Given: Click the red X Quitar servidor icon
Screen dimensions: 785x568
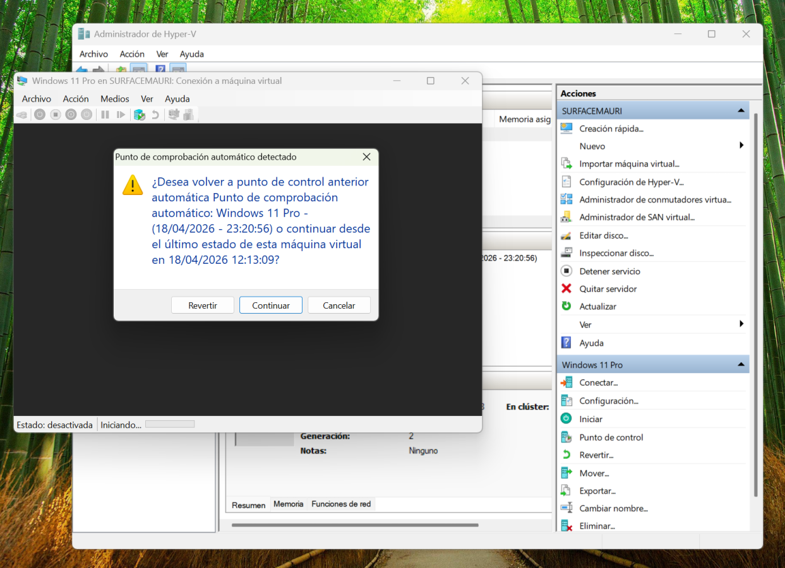Looking at the screenshot, I should tap(566, 289).
